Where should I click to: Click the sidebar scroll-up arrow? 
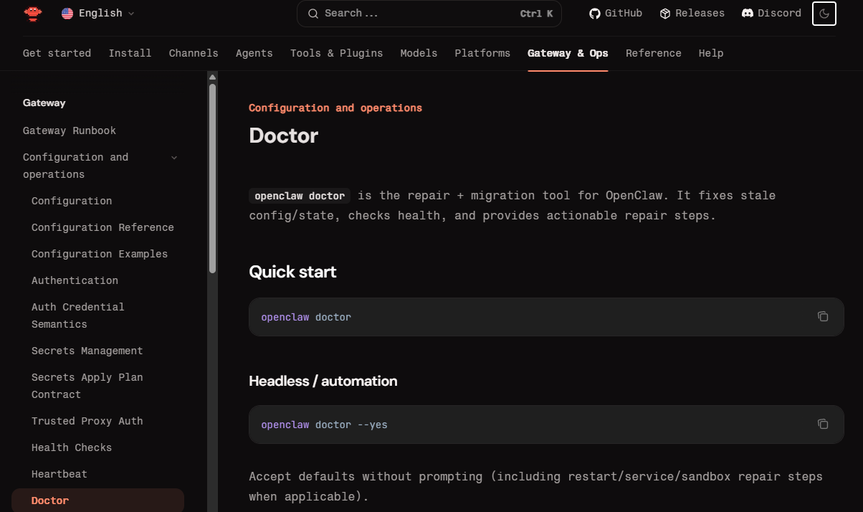212,76
